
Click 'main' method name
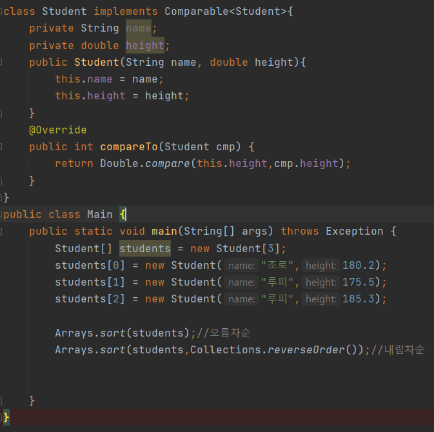164,231
